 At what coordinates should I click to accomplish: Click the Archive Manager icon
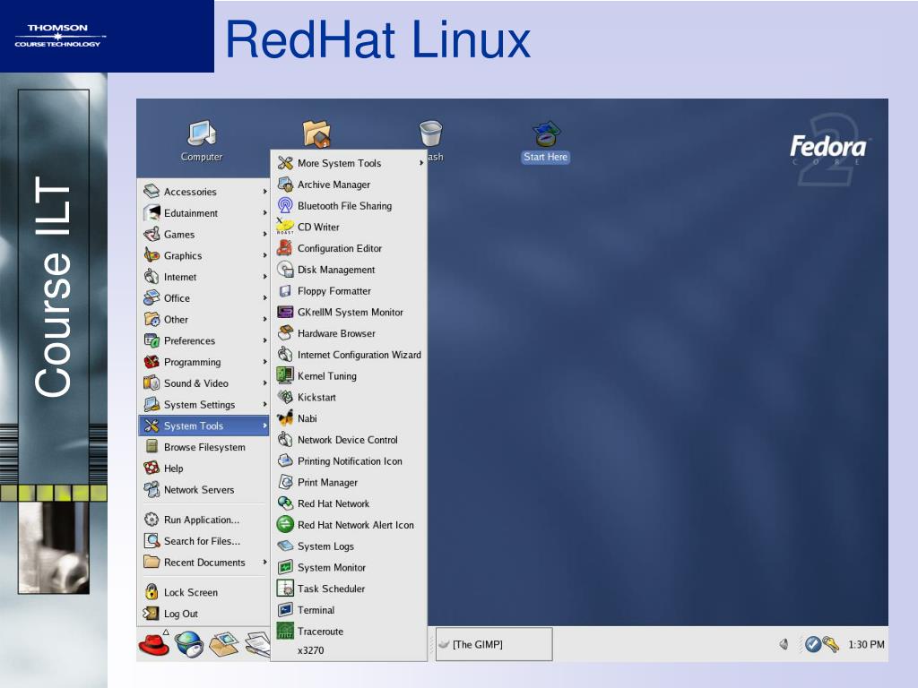(285, 185)
